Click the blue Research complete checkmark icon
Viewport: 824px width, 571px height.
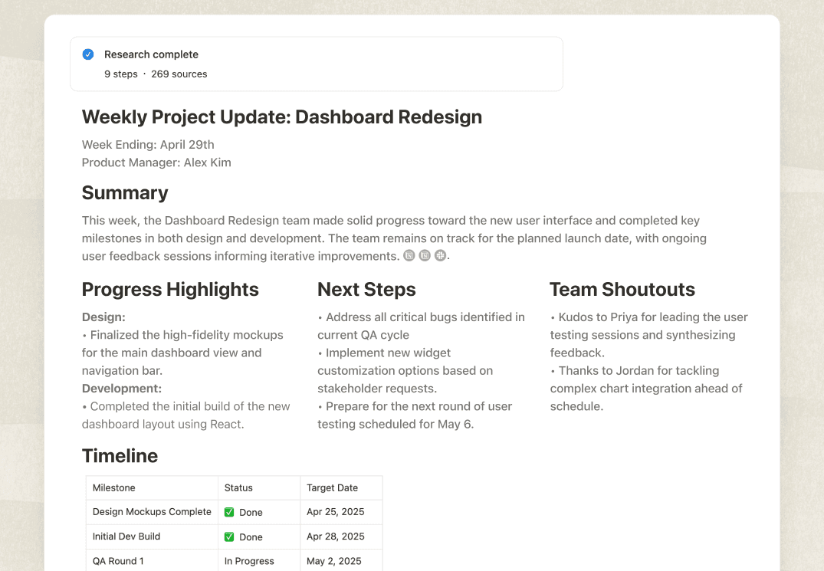tap(87, 54)
